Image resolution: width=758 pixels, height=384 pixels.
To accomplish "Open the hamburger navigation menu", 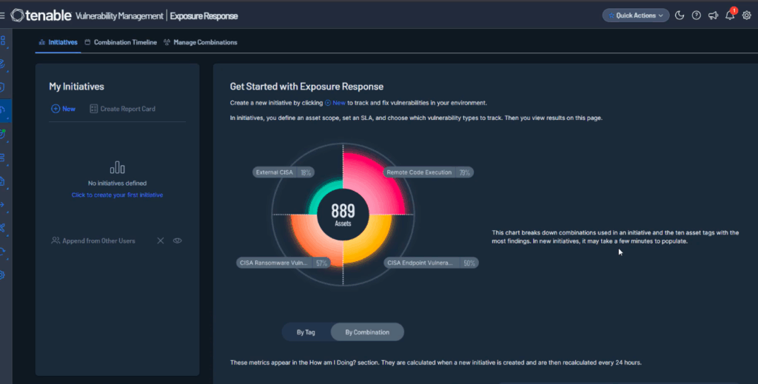I will click(x=4, y=16).
